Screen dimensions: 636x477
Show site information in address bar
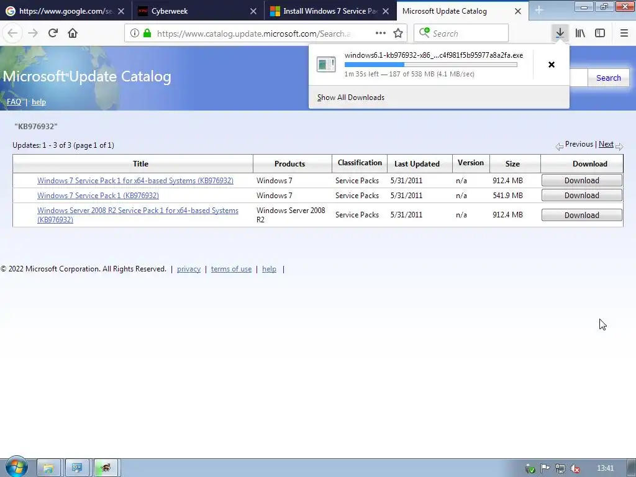coord(135,34)
